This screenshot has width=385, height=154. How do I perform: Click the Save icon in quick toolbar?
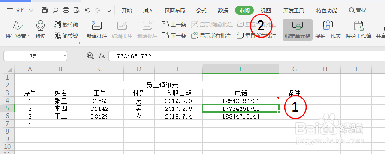(45, 10)
